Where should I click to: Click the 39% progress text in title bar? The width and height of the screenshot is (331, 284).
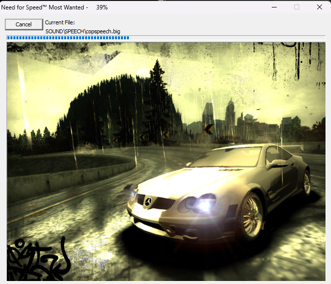point(102,7)
